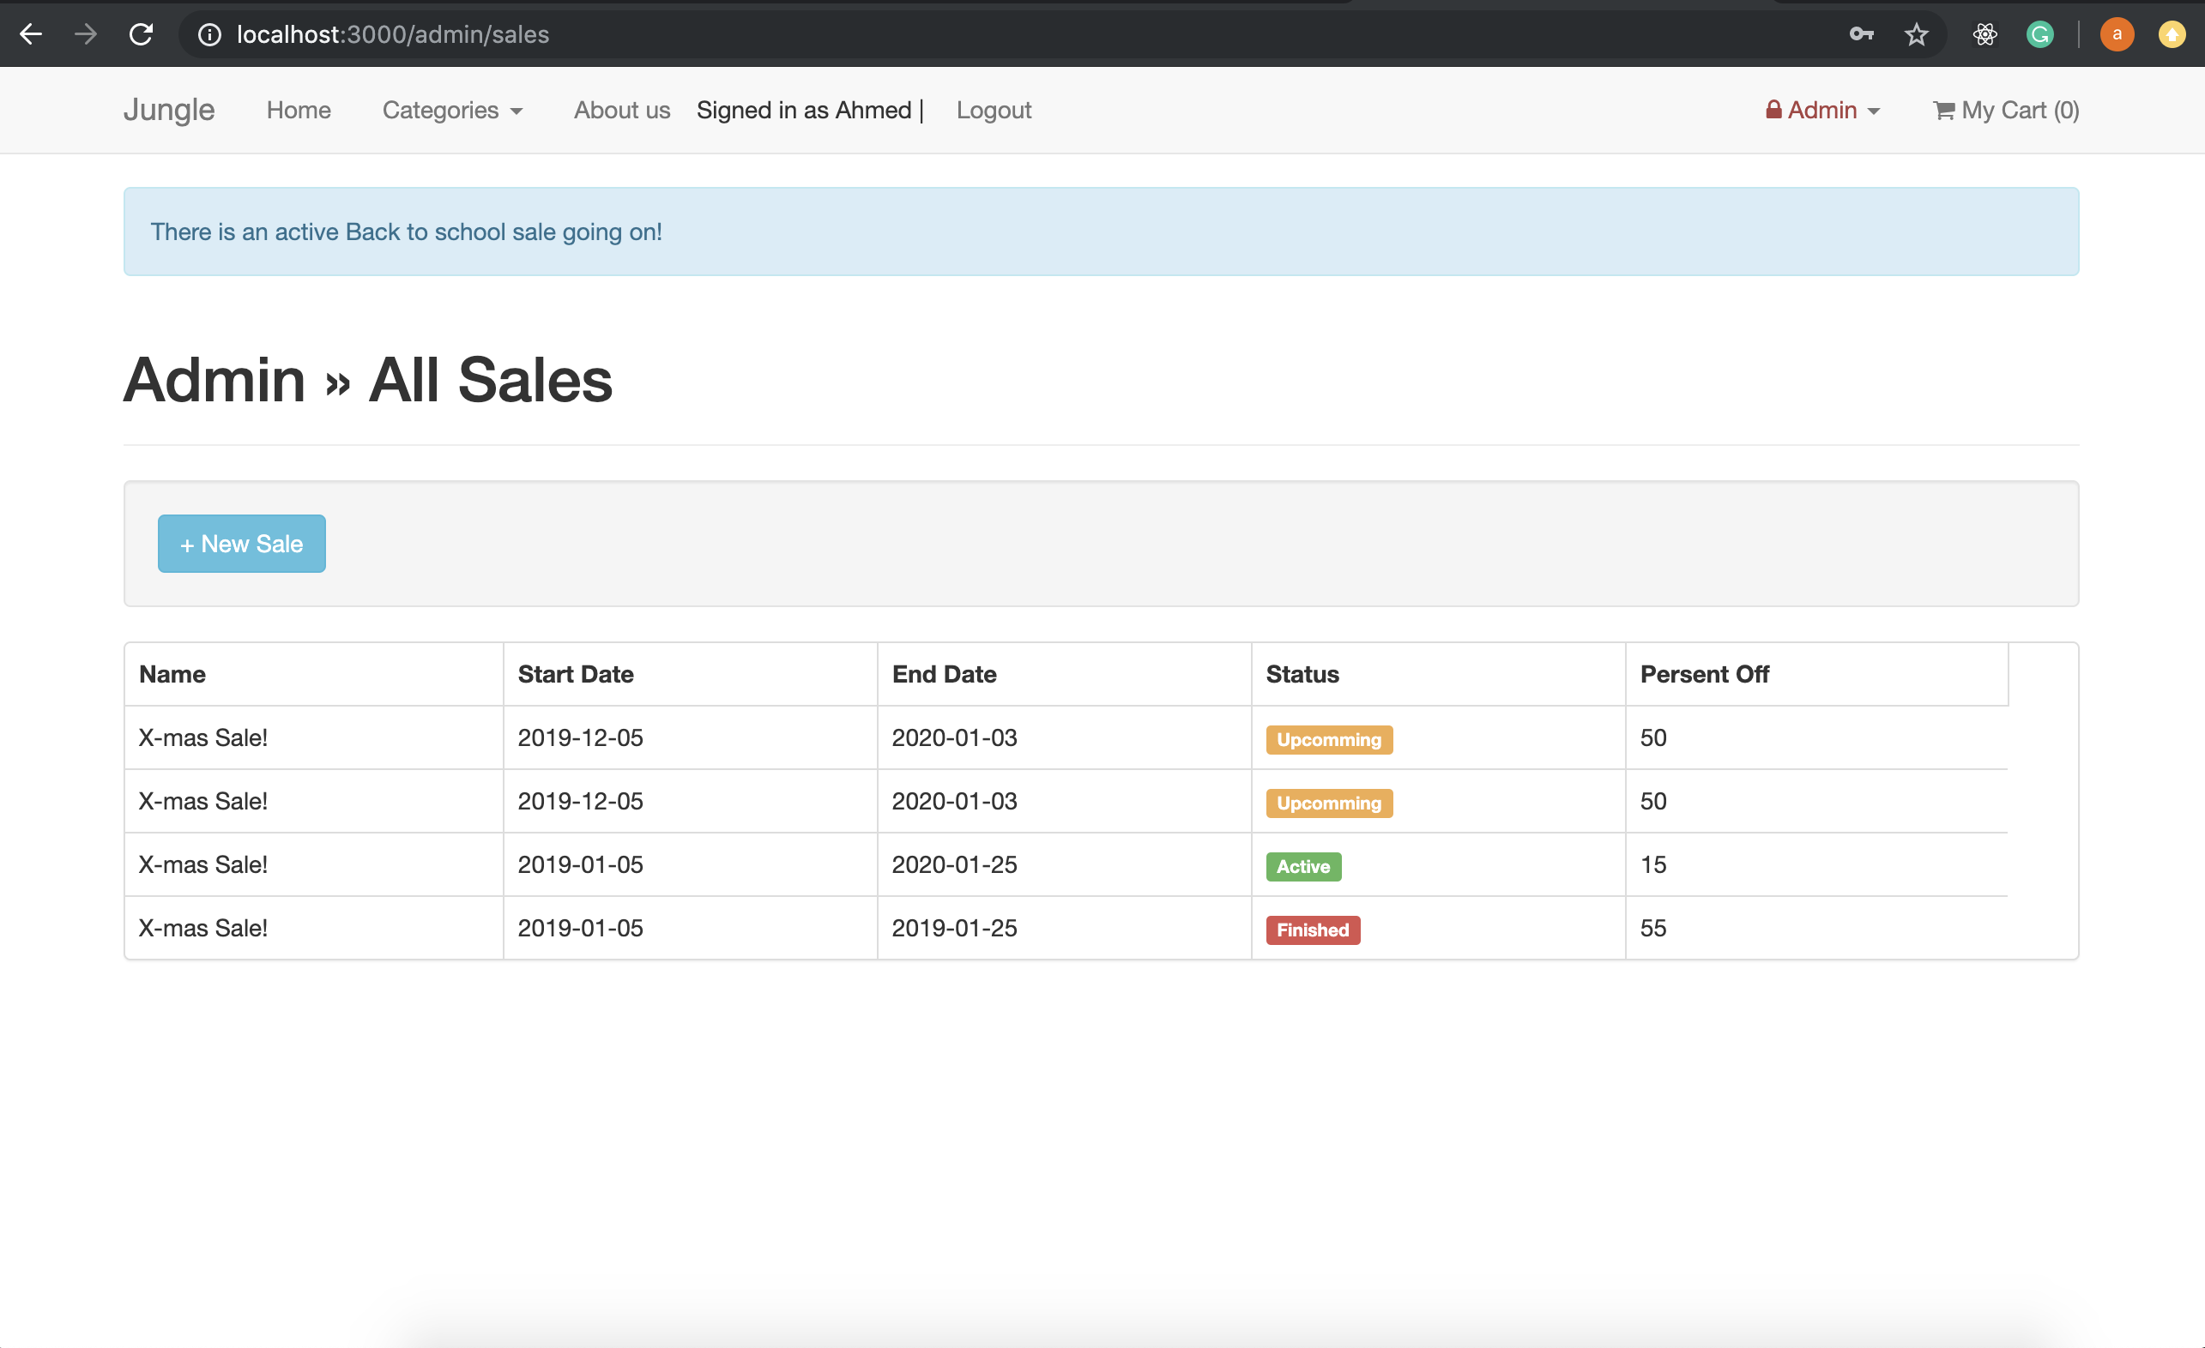The height and width of the screenshot is (1348, 2205).
Task: Click the 55 percent off value
Action: [1652, 929]
